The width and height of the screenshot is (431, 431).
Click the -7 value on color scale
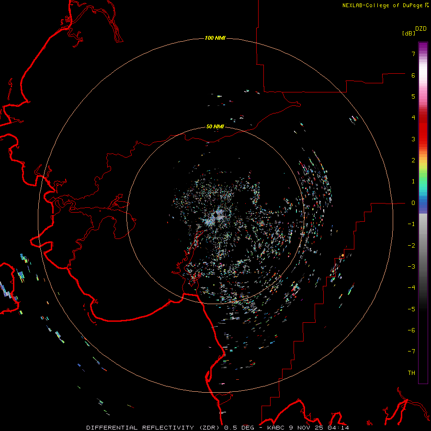[x=411, y=352]
